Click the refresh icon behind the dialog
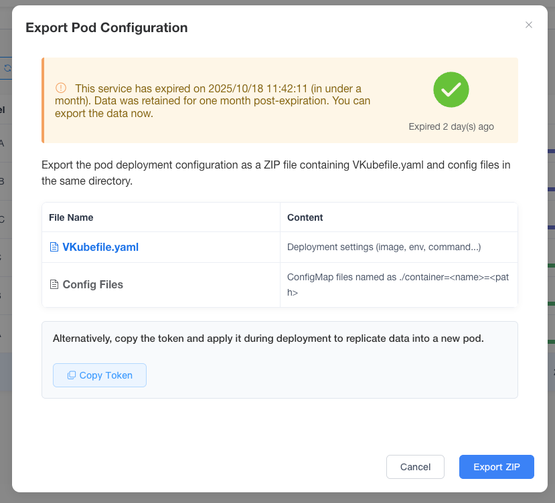 coord(7,68)
